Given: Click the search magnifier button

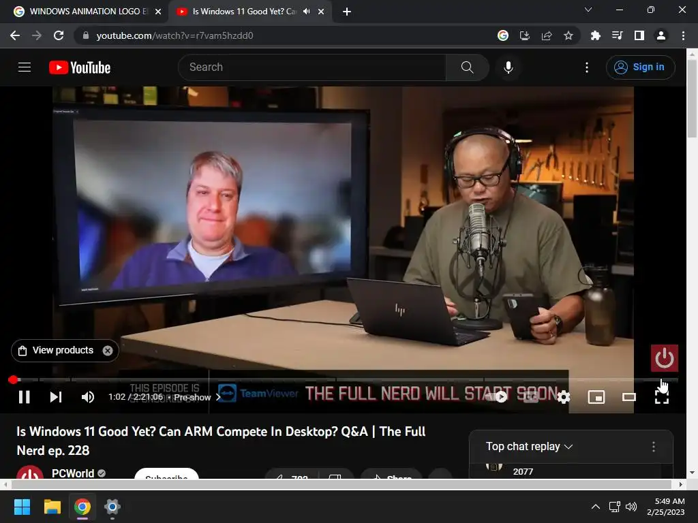Looking at the screenshot, I should point(467,67).
